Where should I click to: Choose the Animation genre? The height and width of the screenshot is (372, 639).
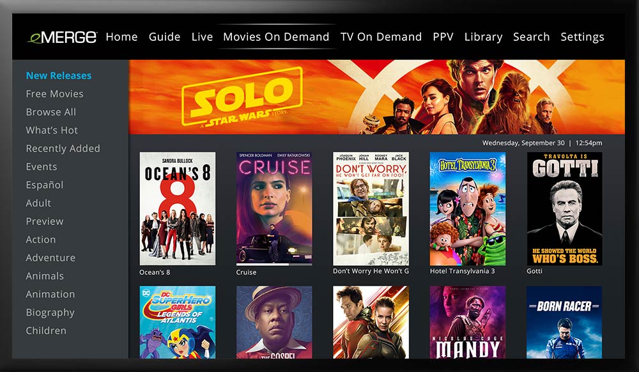(x=50, y=294)
